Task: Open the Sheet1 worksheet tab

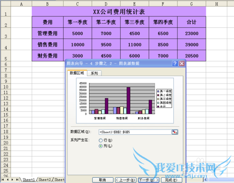Action: 29,180
